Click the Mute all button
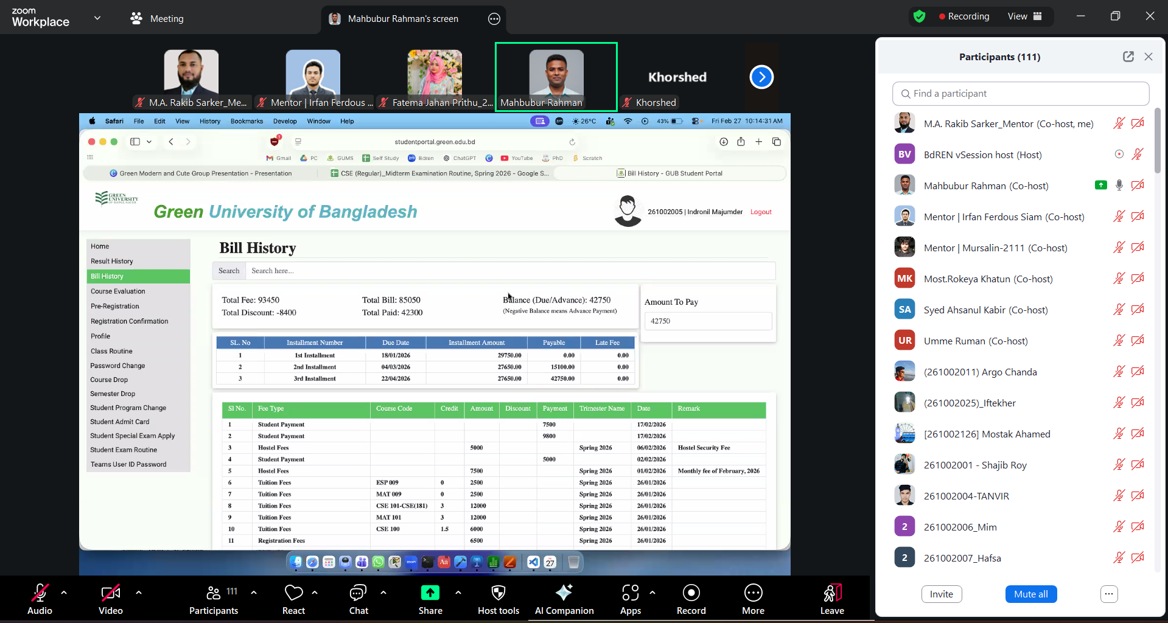This screenshot has height=623, width=1168. (x=1030, y=594)
